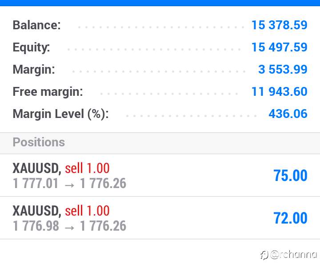Click the Free margin value 11 943.60
Viewport: 320px width, 271px height.
click(280, 92)
